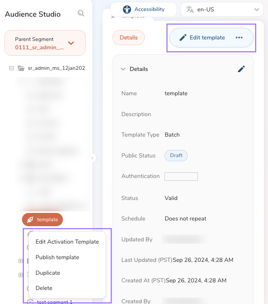Open the en-US language dropdown
The height and width of the screenshot is (304, 268).
(x=257, y=9)
